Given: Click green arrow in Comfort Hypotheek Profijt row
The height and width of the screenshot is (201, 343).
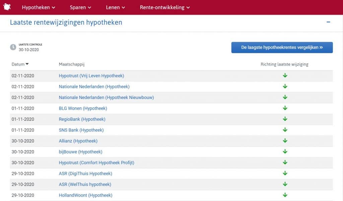Looking at the screenshot, I should pyautogui.click(x=285, y=162).
